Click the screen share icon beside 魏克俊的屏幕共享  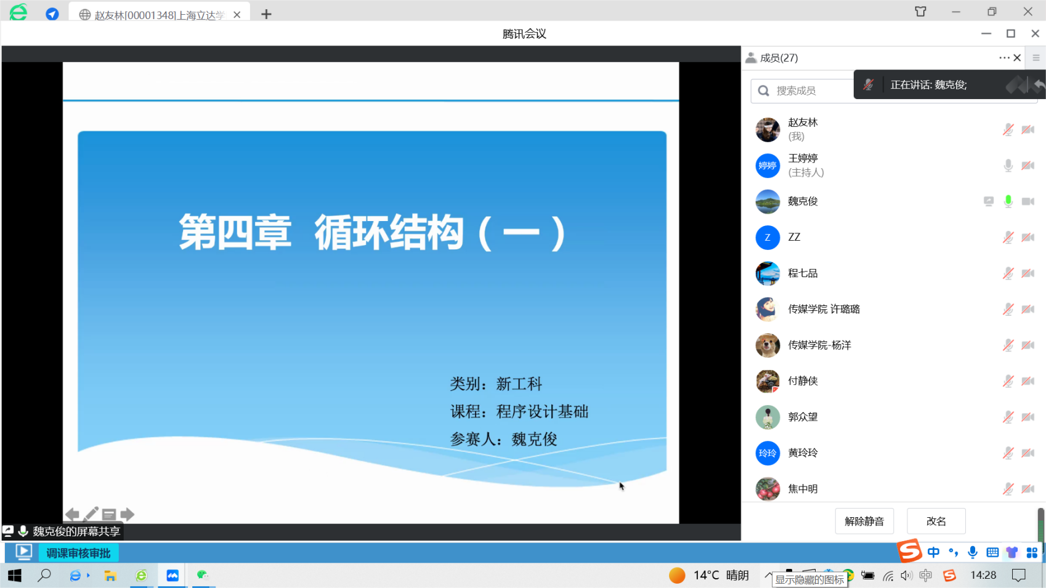[8, 531]
